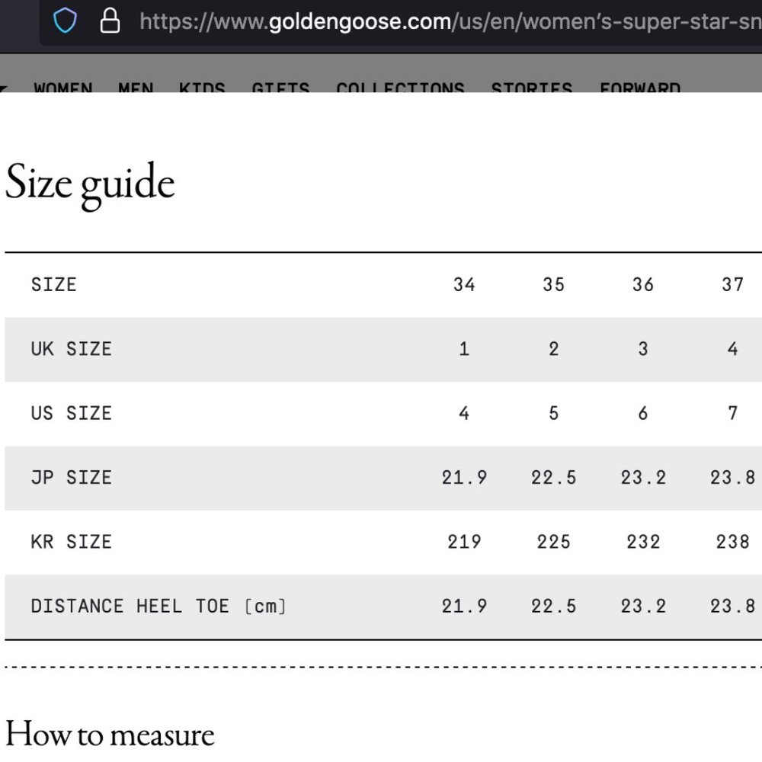Click size 34 in the SIZE row
Viewport: 762px width, 762px height.
click(464, 285)
